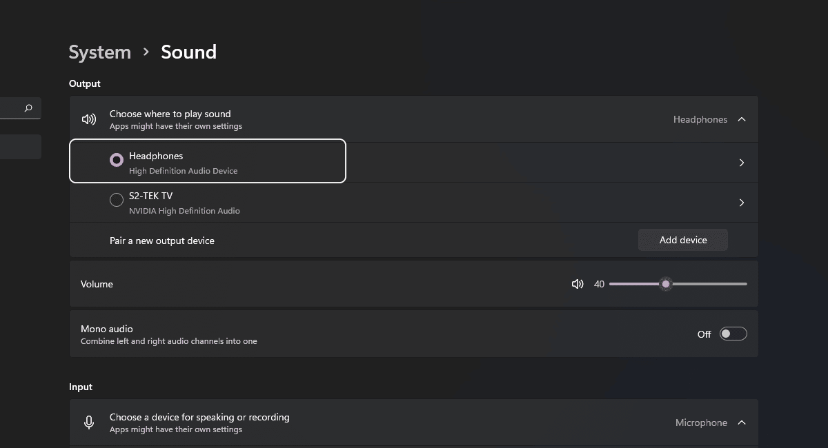The width and height of the screenshot is (828, 448).
Task: Click the Pair a new output device text
Action: [162, 241]
